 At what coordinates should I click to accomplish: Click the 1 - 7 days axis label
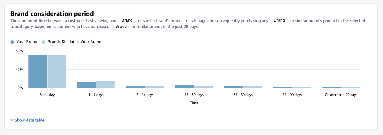[96, 95]
